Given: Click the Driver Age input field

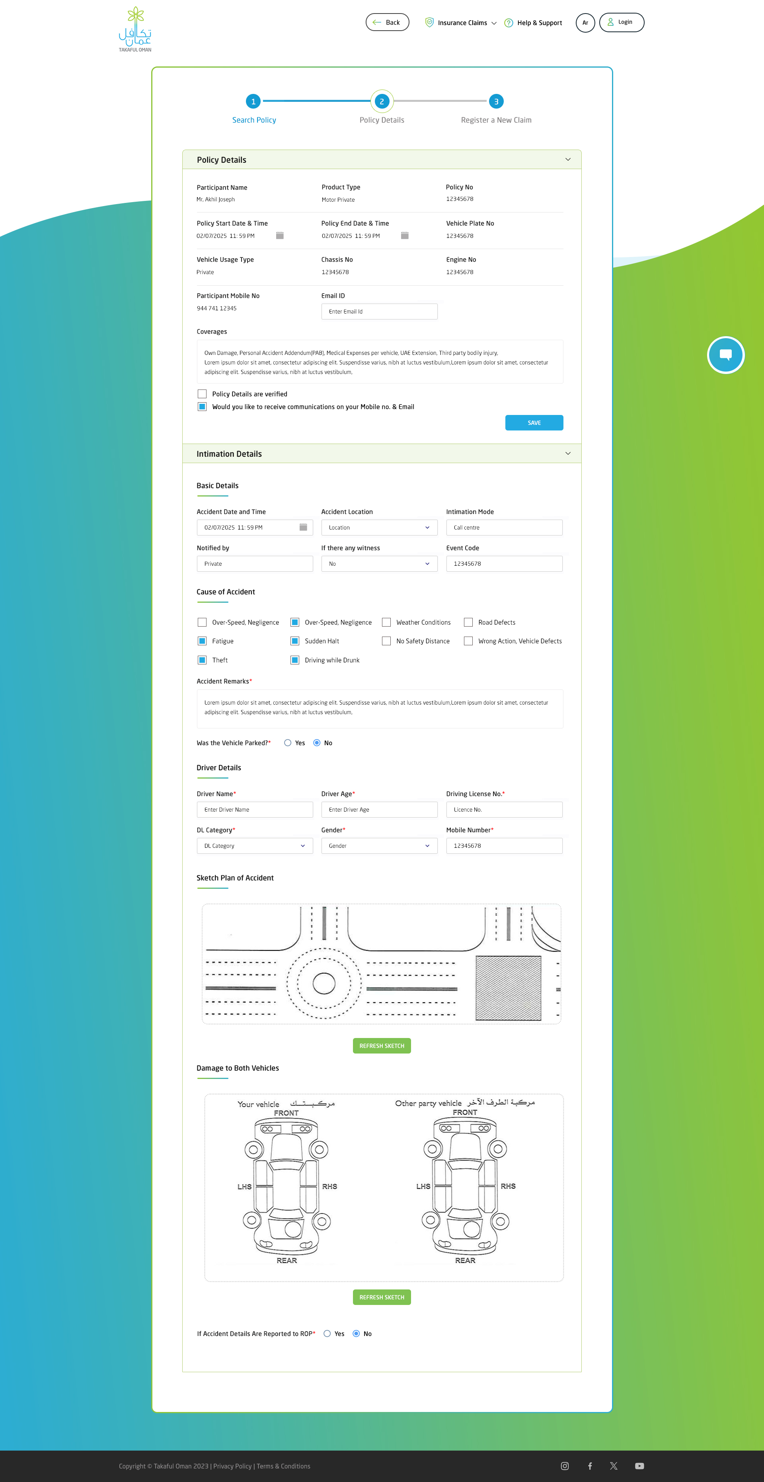Looking at the screenshot, I should [379, 810].
